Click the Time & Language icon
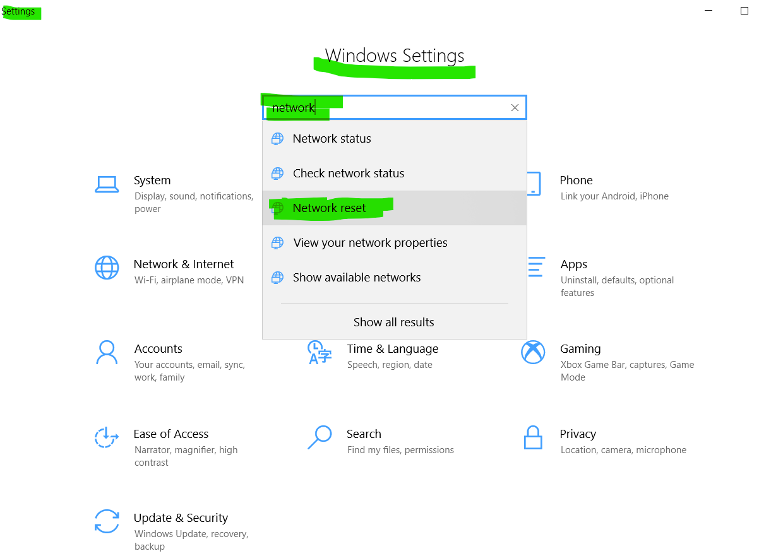 point(320,352)
